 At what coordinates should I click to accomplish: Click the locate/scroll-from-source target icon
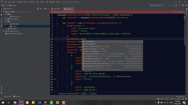tap(38, 9)
